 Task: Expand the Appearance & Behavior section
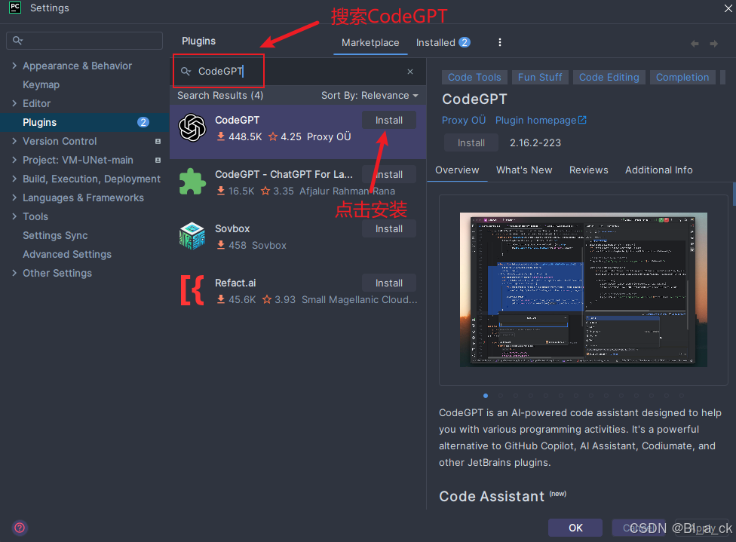pyautogui.click(x=14, y=66)
